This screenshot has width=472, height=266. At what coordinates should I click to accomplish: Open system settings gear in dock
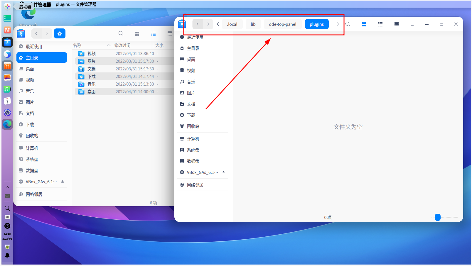[x=7, y=113]
